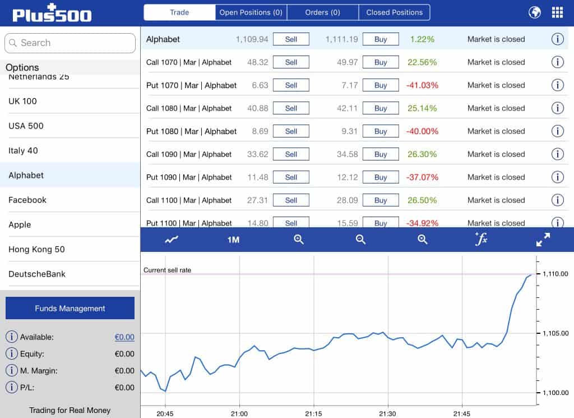This screenshot has width=574, height=418.
Task: Zoom out on the chart
Action: point(360,240)
